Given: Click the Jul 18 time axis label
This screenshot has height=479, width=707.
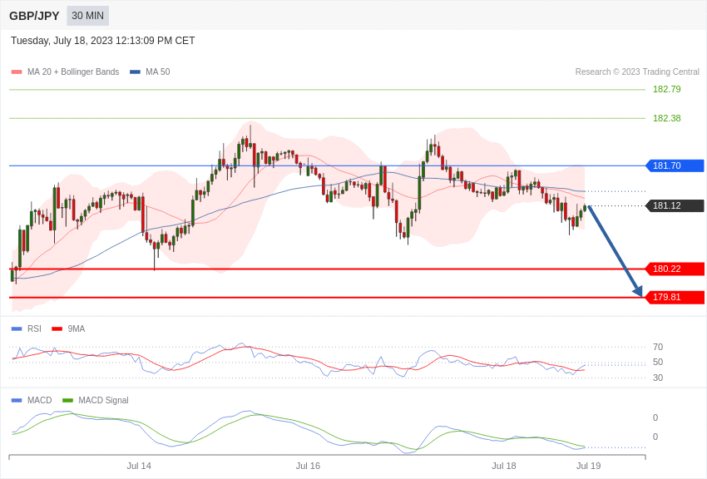Looking at the screenshot, I should pyautogui.click(x=504, y=466).
